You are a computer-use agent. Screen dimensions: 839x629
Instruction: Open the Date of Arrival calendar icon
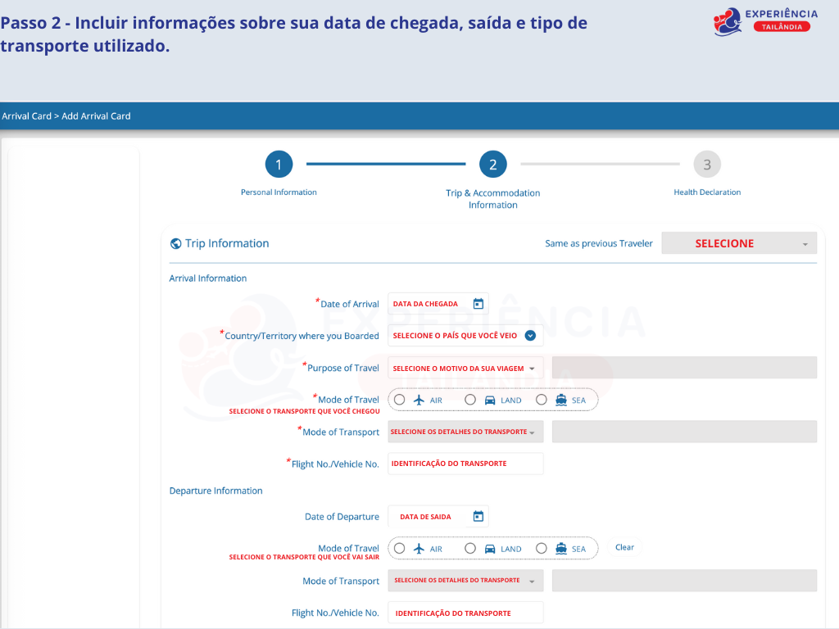[478, 304]
